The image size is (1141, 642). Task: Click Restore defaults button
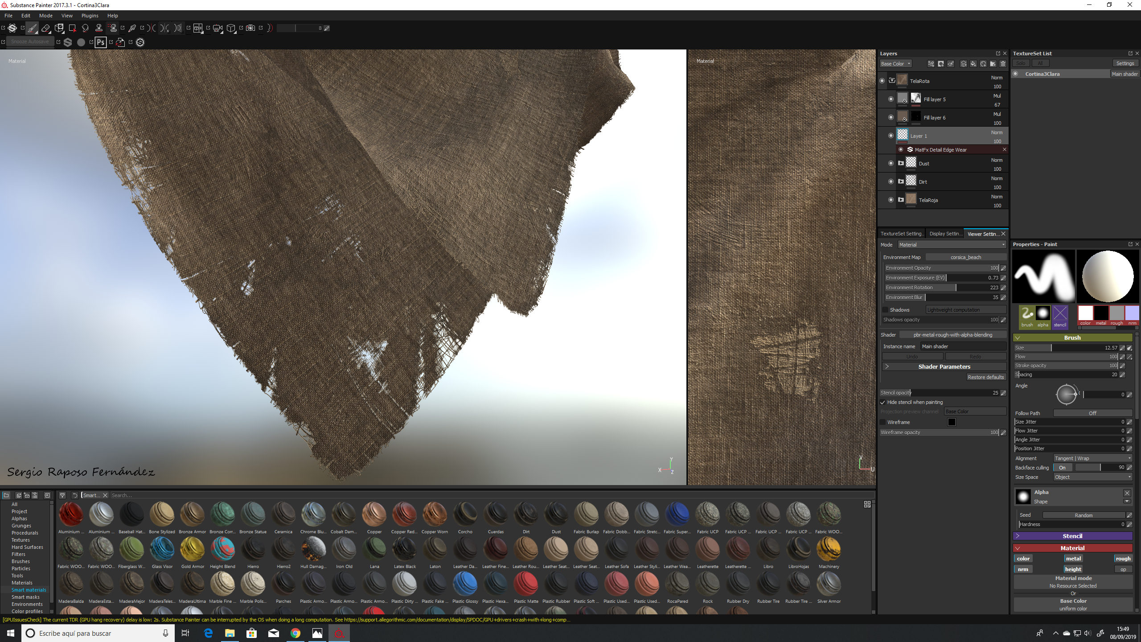[x=985, y=377]
